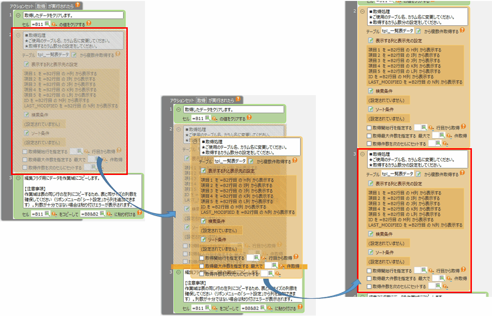Collapse step 3 in the right panel
The width and height of the screenshot is (492, 316).
coord(362,154)
